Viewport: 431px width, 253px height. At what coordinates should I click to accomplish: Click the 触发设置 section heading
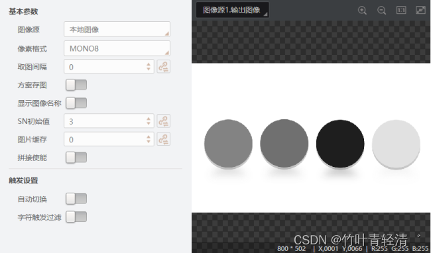click(23, 181)
